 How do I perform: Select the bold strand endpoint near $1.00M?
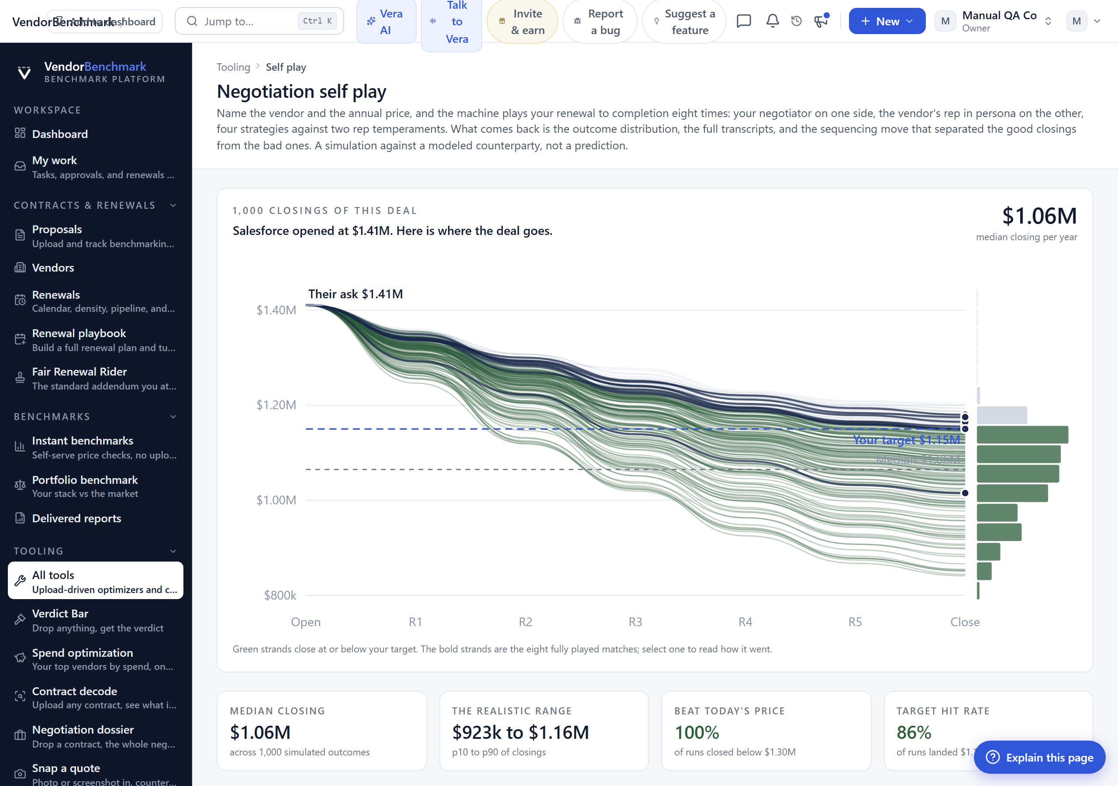click(x=965, y=493)
